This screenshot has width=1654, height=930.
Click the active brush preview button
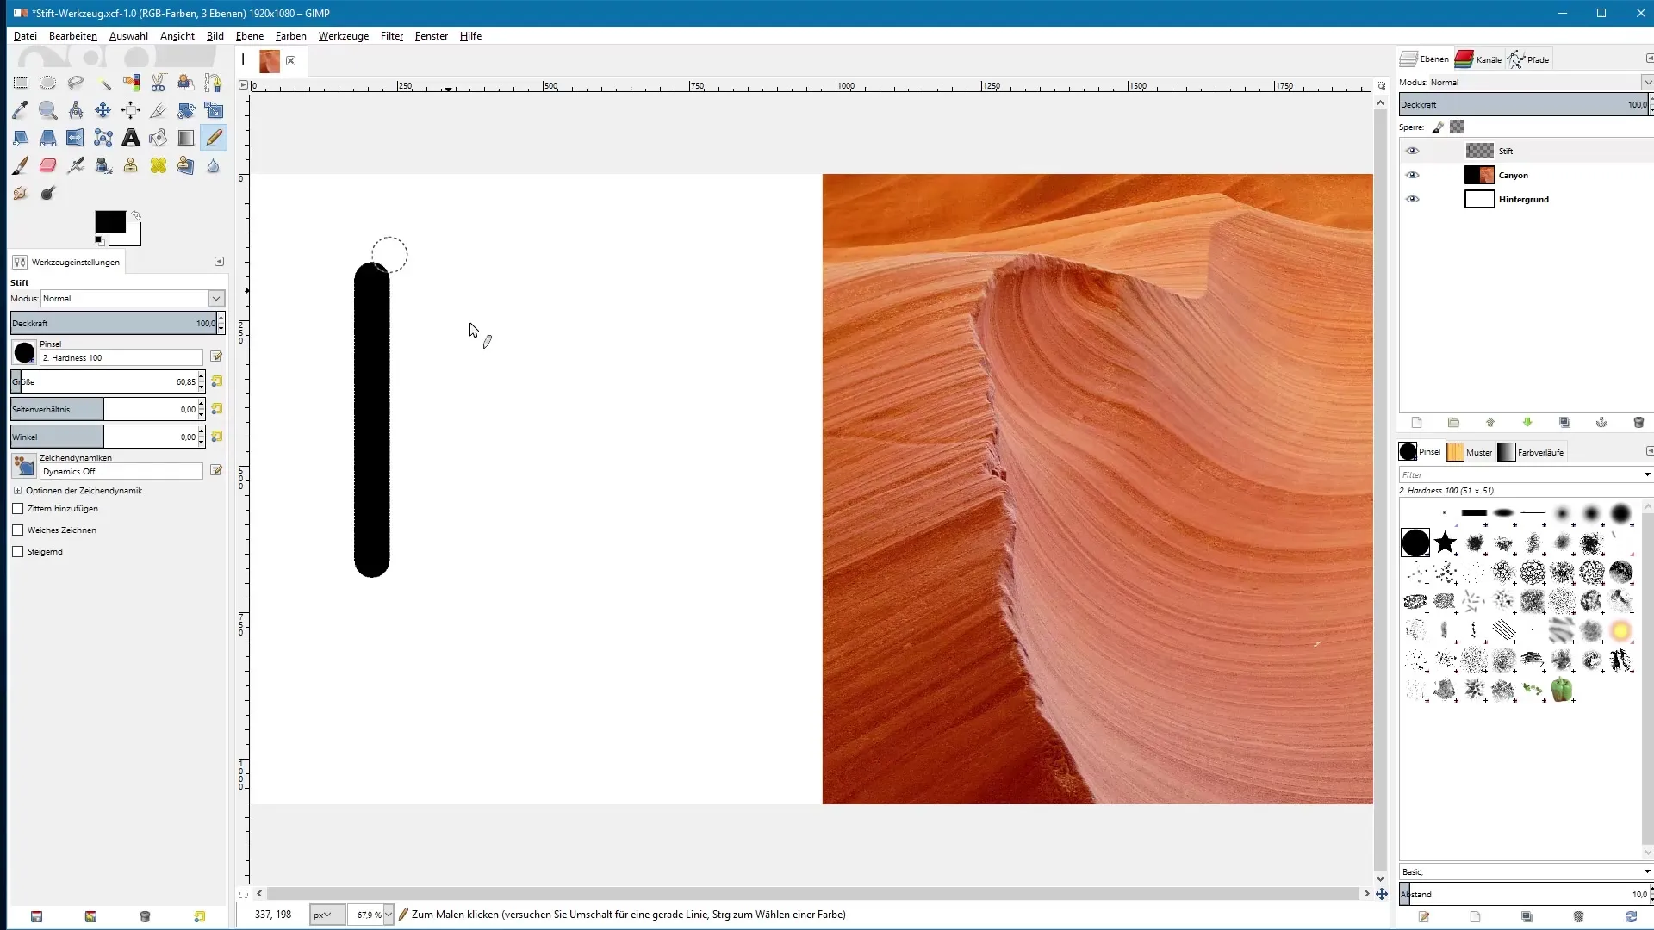pyautogui.click(x=24, y=352)
